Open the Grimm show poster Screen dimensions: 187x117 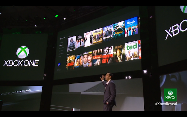119,30
